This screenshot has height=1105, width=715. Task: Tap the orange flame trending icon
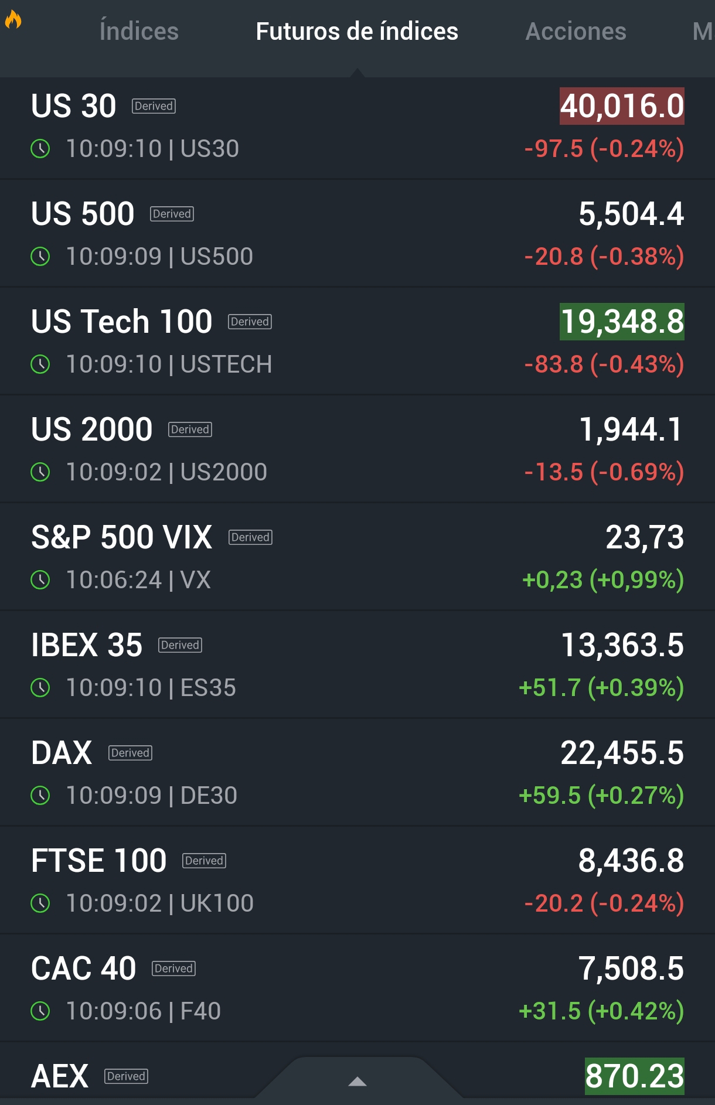click(13, 20)
